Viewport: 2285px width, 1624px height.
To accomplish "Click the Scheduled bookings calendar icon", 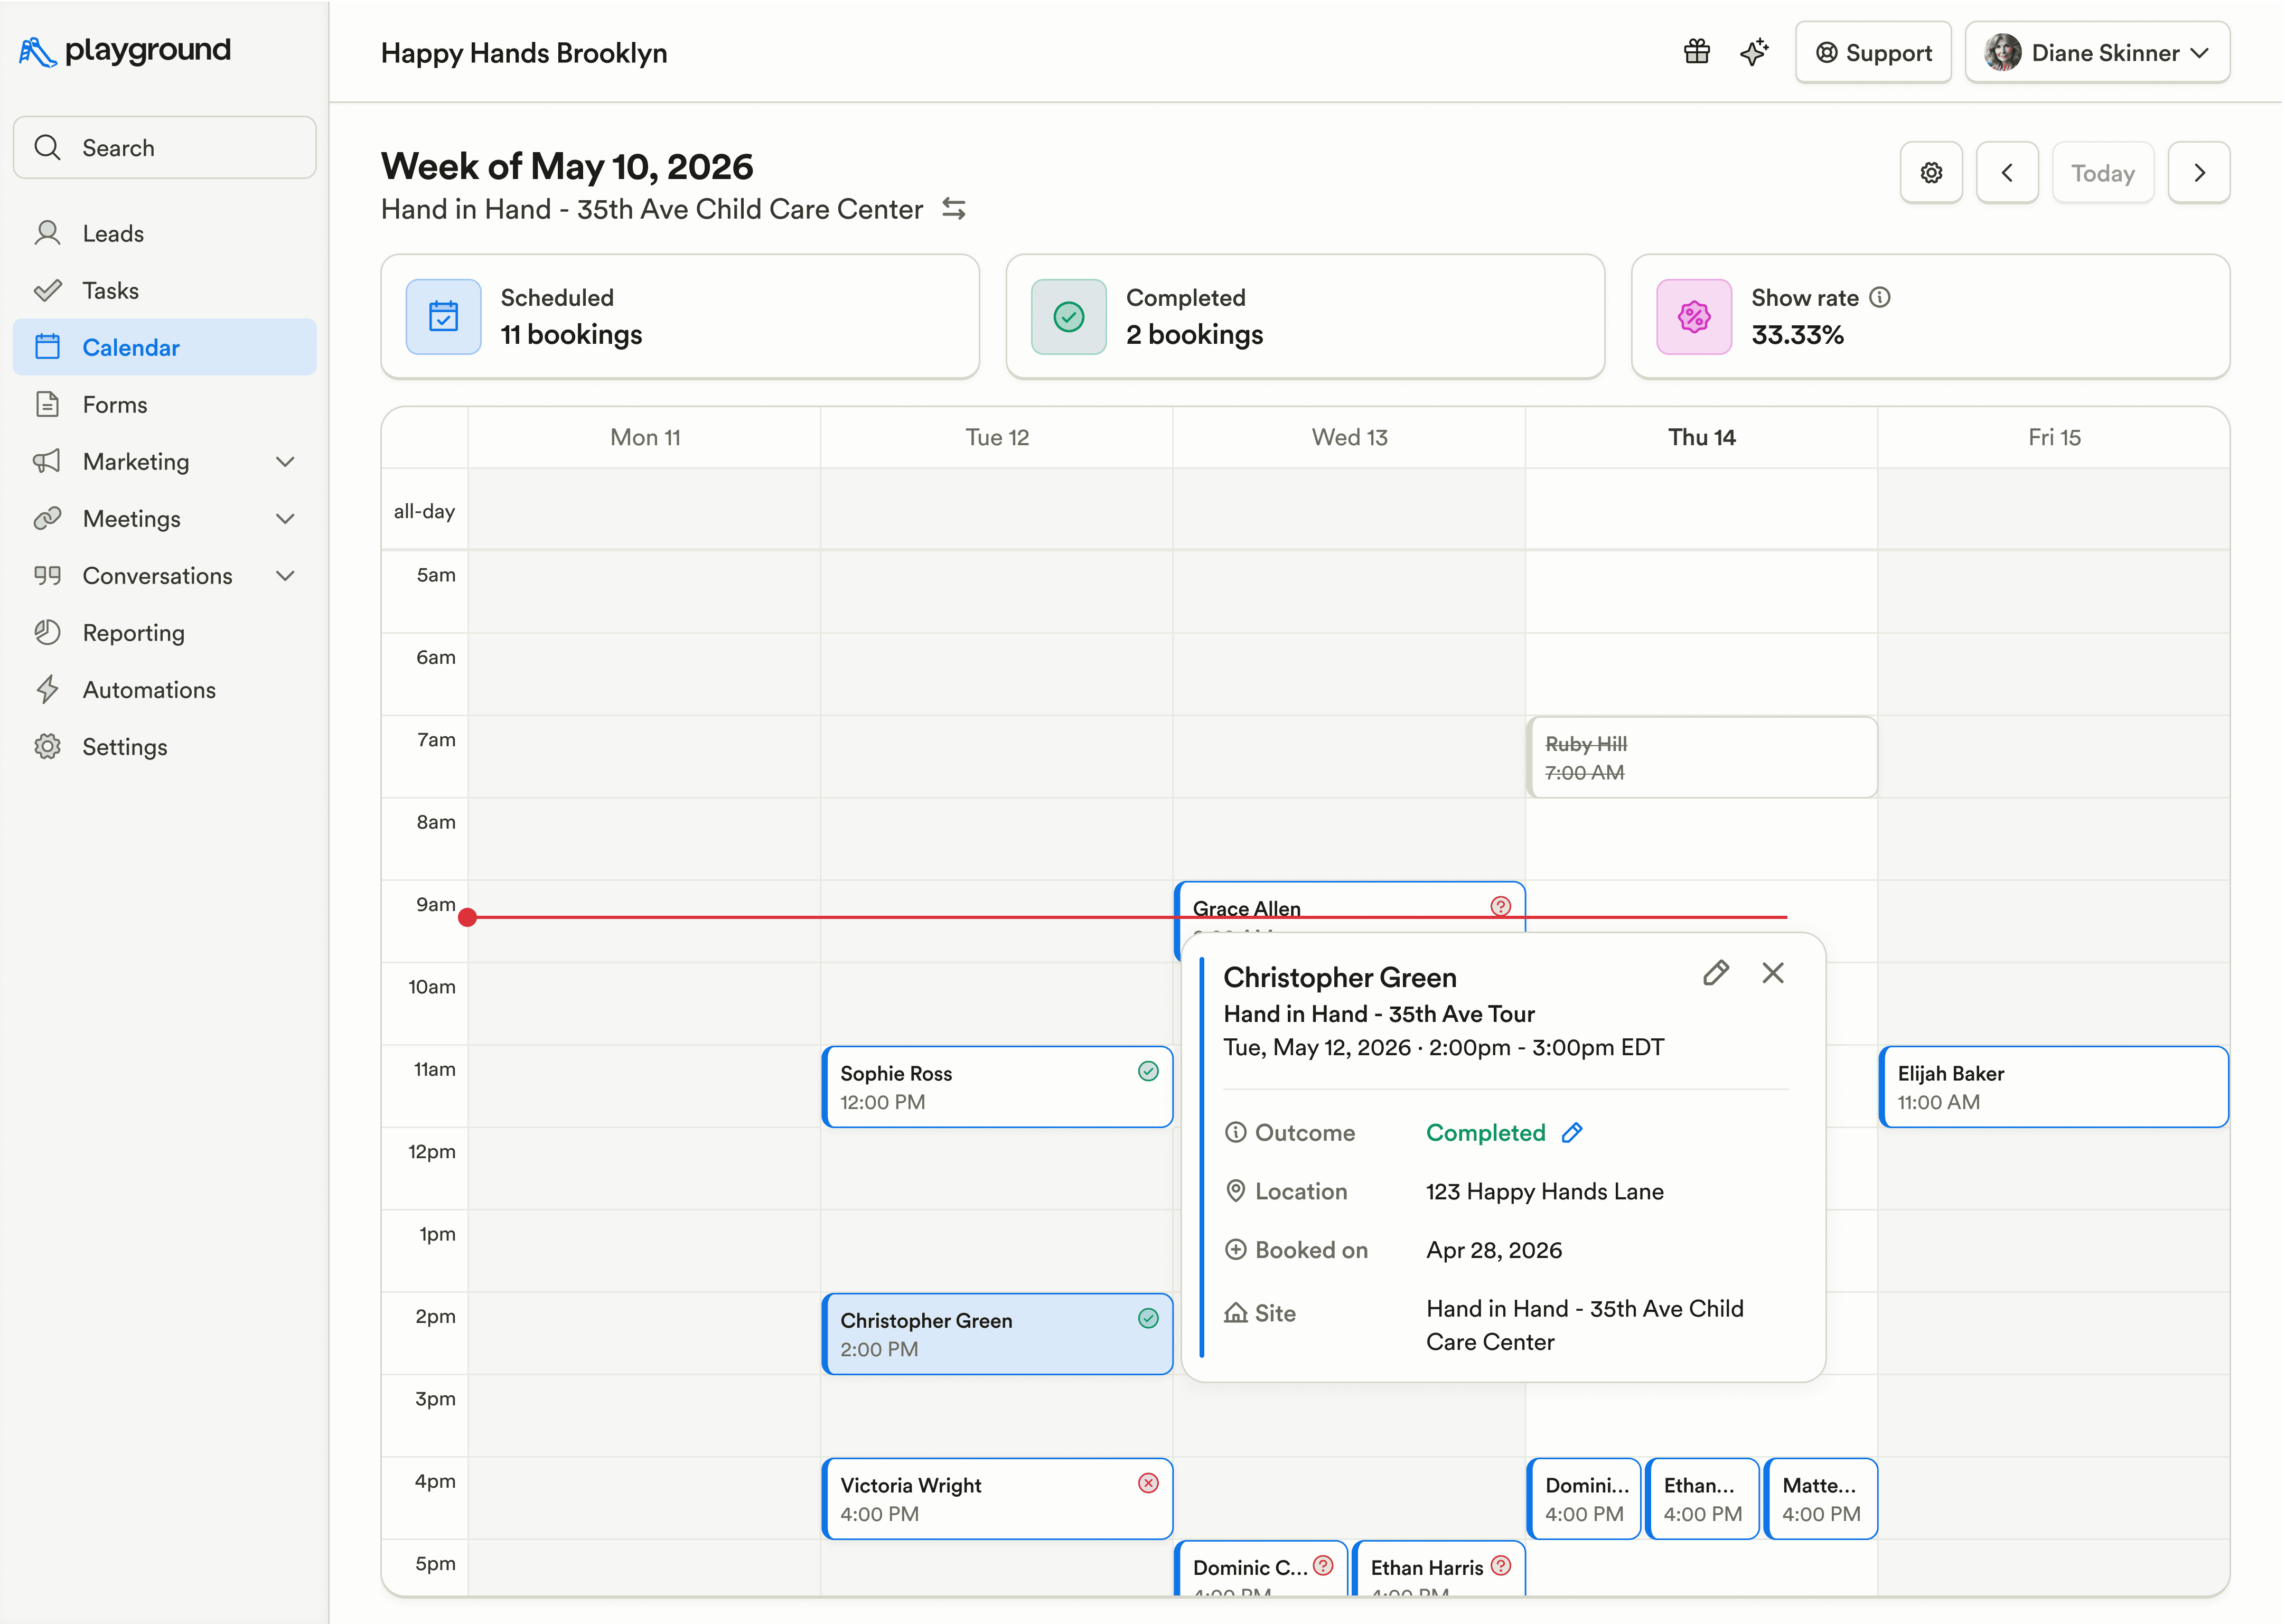I will coord(444,317).
